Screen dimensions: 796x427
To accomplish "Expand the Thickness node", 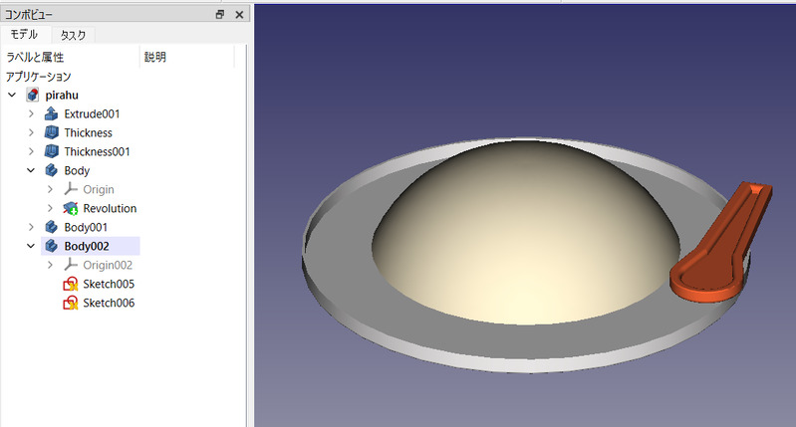I will coord(32,132).
